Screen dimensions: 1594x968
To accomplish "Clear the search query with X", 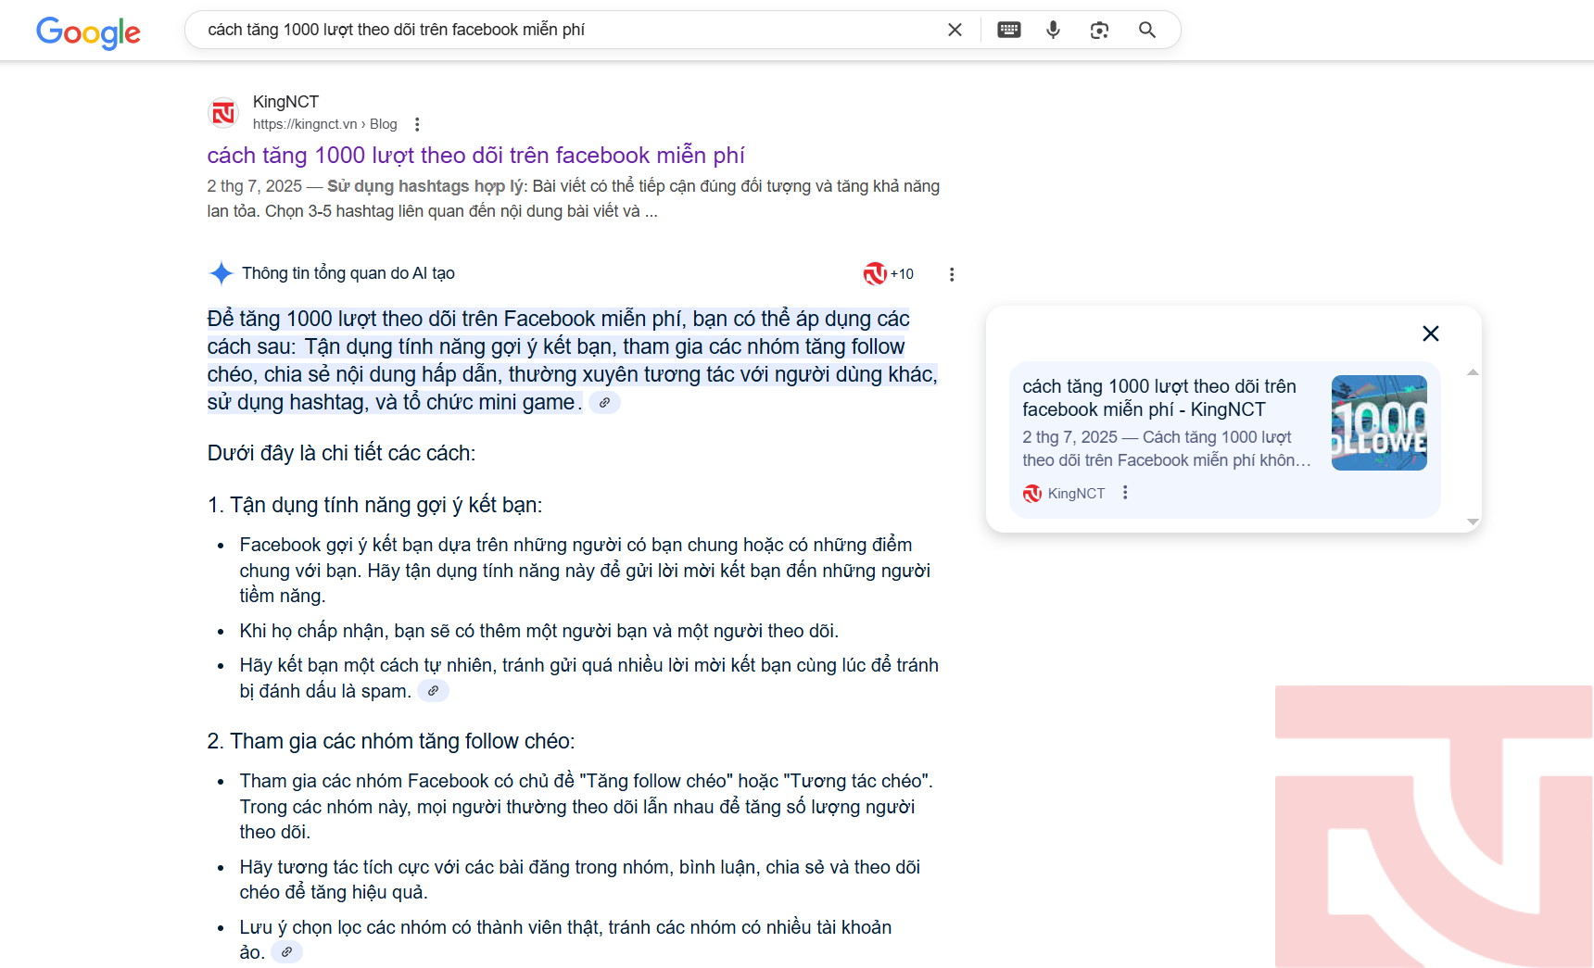I will click(x=955, y=30).
